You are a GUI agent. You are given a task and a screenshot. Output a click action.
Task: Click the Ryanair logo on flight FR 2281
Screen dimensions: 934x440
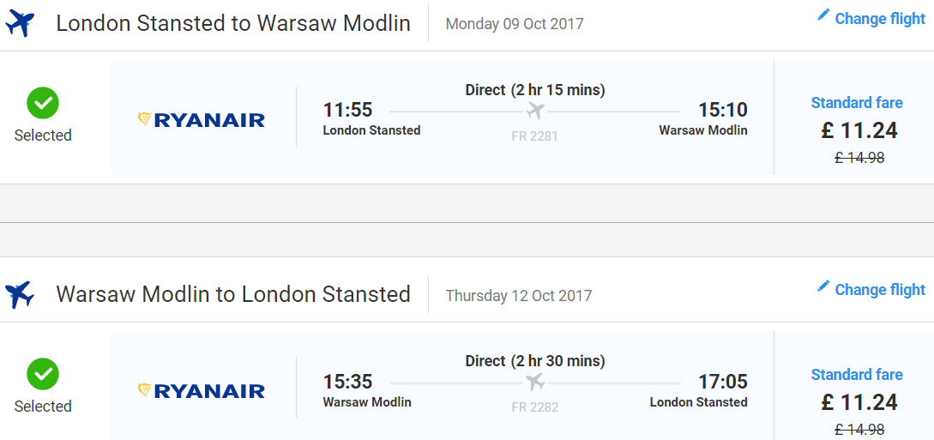(x=202, y=120)
